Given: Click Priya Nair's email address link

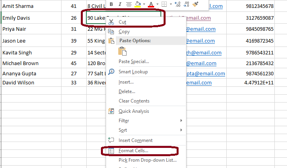Looking at the screenshot, I should point(201,29).
